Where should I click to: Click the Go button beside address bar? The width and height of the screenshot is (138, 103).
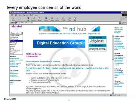point(124,23)
